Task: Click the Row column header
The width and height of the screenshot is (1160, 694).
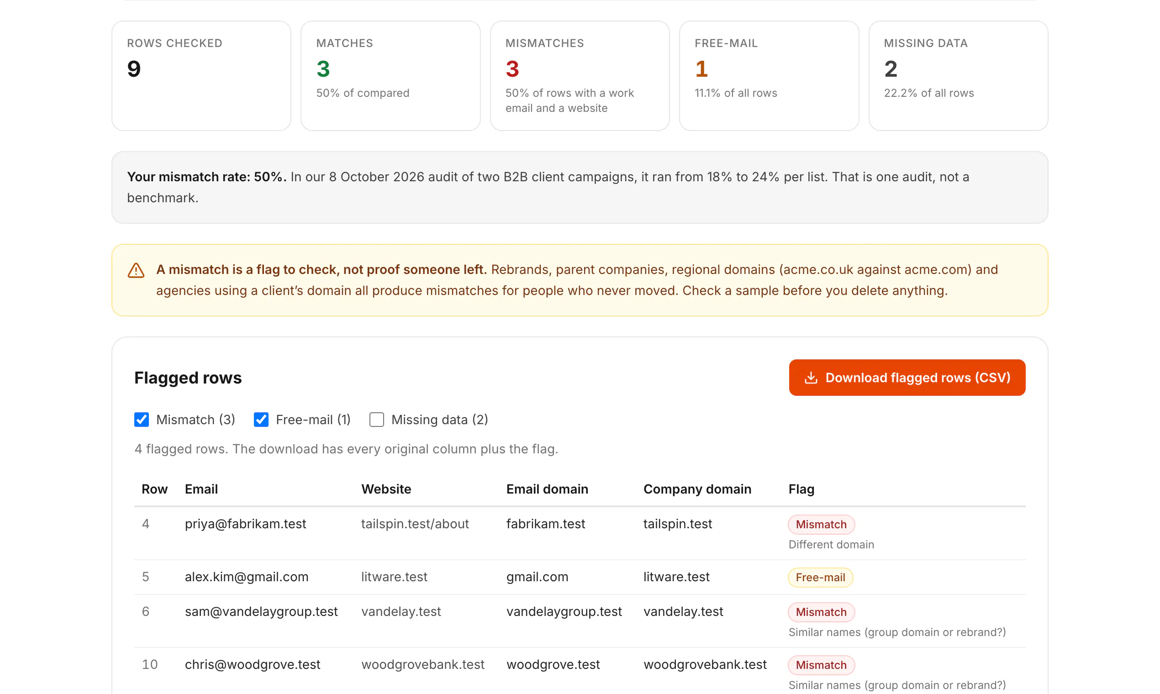Action: 154,489
